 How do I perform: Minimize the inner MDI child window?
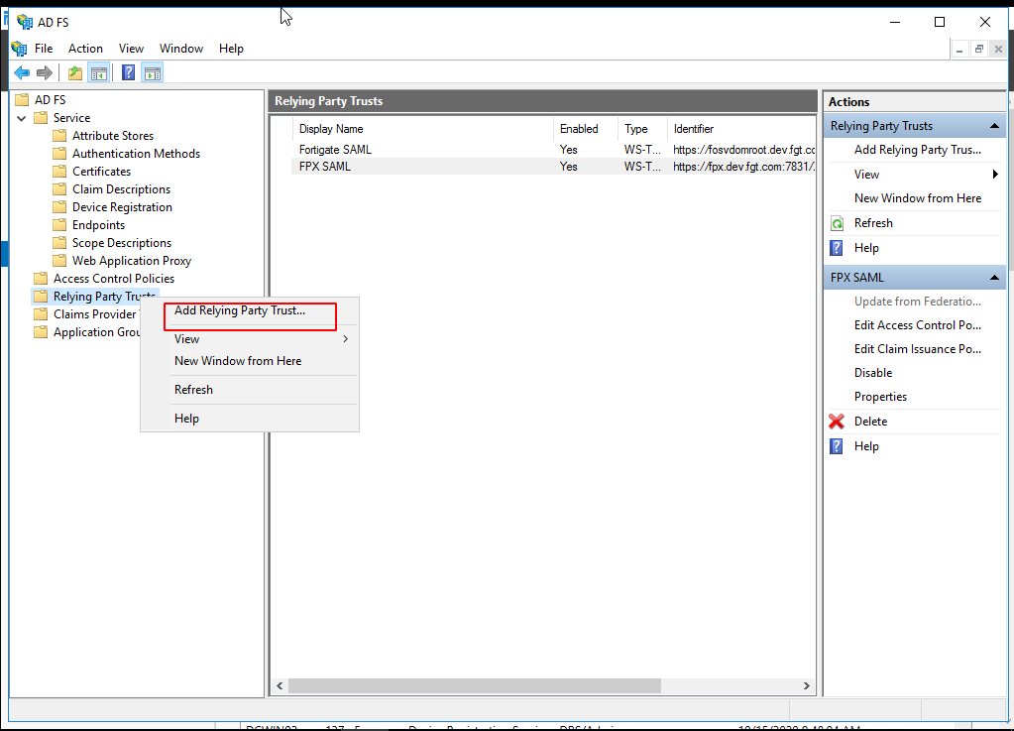(x=959, y=50)
